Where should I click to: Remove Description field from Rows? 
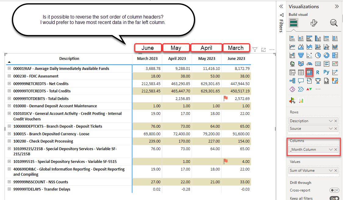[336, 121]
